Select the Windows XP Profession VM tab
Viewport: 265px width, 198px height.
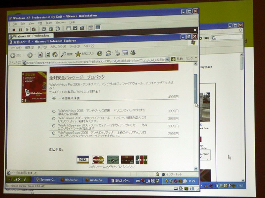point(31,36)
